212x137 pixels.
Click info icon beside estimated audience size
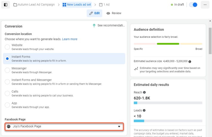tap(190, 62)
